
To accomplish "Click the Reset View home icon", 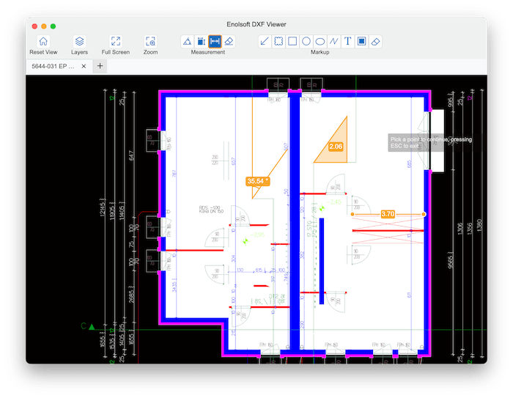I will click(43, 42).
